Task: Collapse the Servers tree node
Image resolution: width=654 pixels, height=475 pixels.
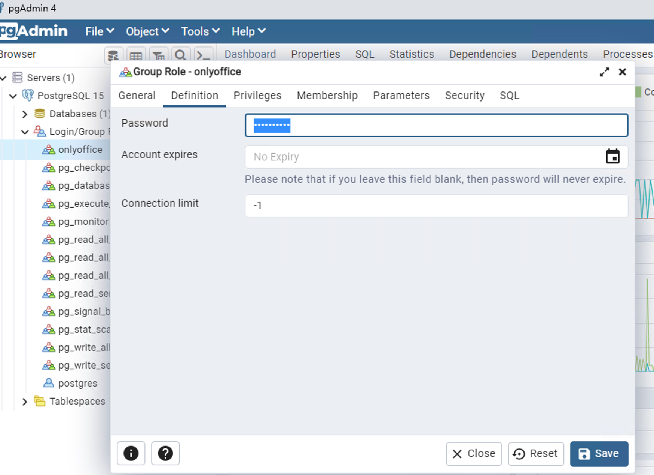Action: click(x=4, y=78)
